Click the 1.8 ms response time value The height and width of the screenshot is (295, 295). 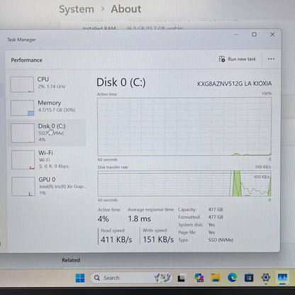click(x=139, y=219)
